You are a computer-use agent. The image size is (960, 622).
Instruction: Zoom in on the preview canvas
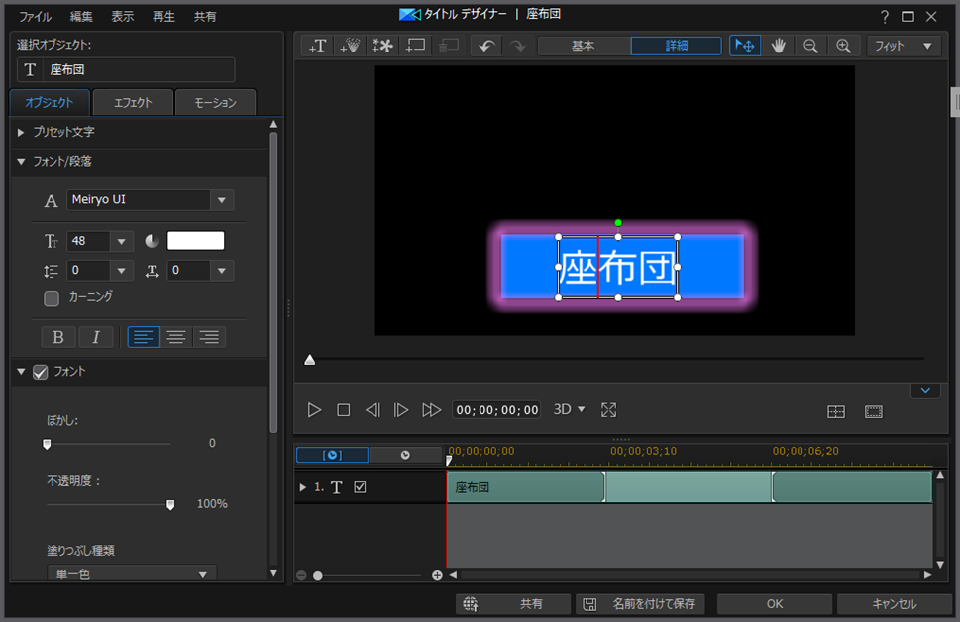843,46
